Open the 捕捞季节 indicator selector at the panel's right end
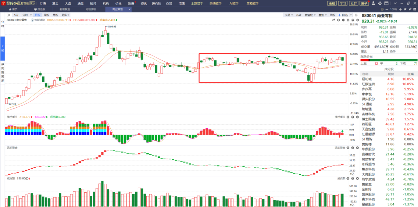The width and height of the screenshot is (418, 207). (340, 117)
